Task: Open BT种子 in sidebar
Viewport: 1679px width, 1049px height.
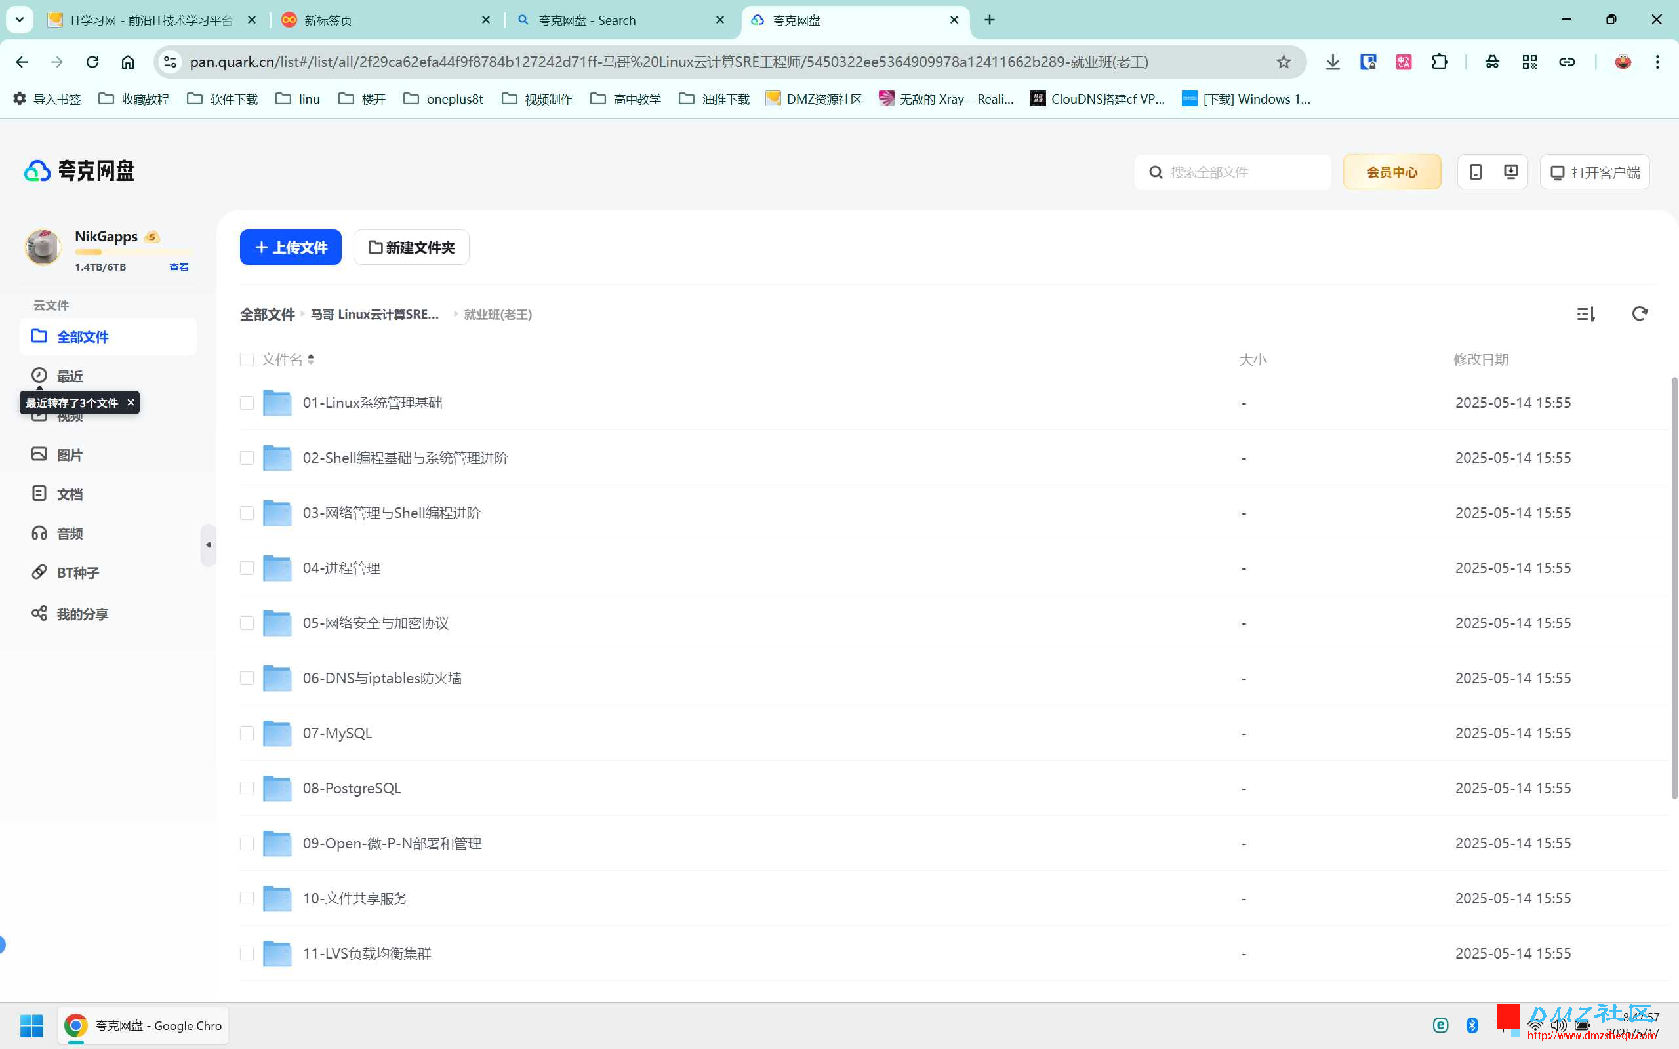Action: [x=65, y=573]
